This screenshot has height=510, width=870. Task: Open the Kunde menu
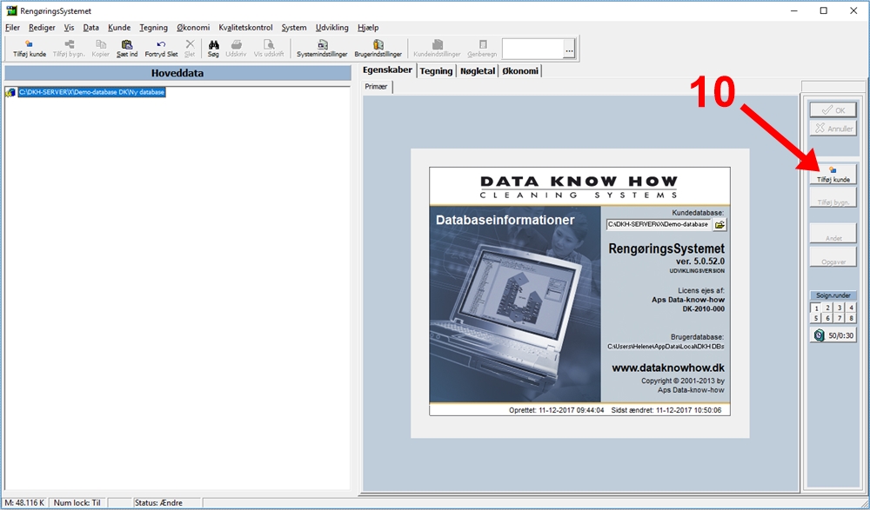click(x=119, y=27)
